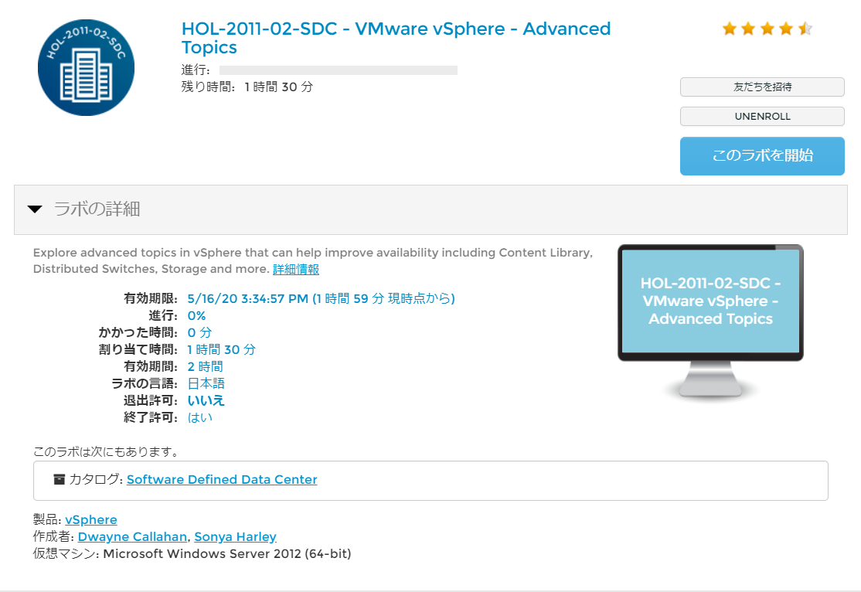Viewport: 861px width, 592px height.
Task: Click the ラボの詳細 header text
Action: tap(97, 209)
